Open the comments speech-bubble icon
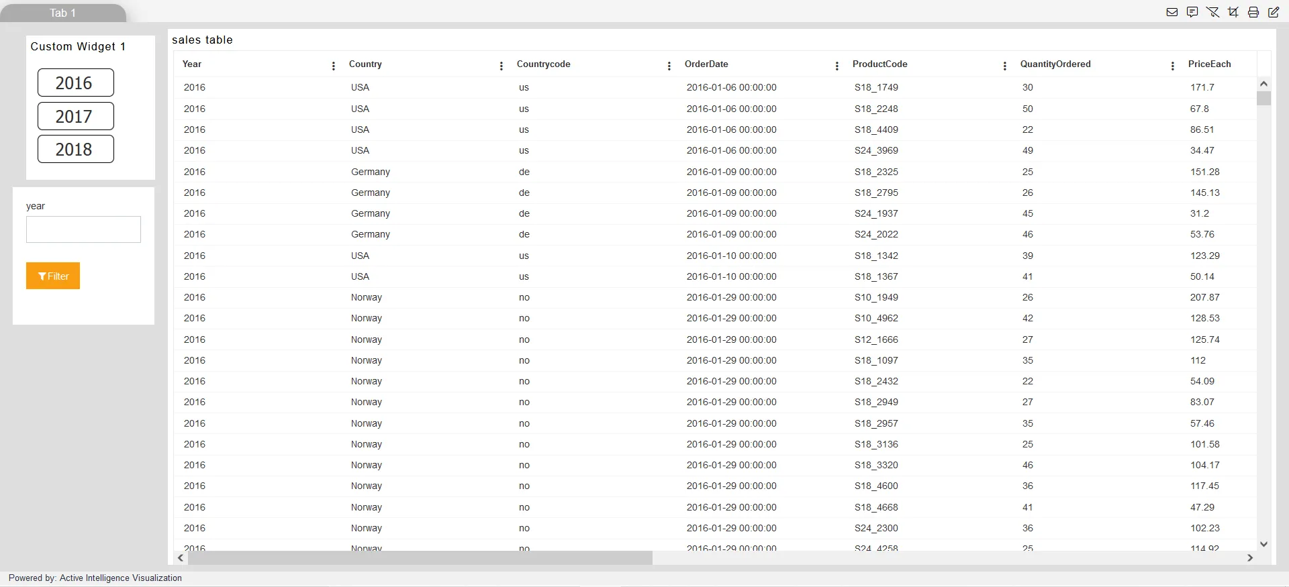Screen dimensions: 1289x587 [x=1192, y=12]
